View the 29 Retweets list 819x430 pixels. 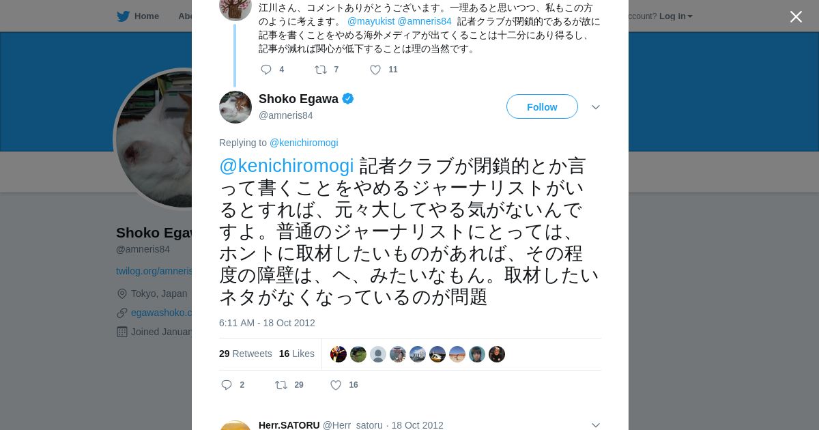(x=246, y=354)
